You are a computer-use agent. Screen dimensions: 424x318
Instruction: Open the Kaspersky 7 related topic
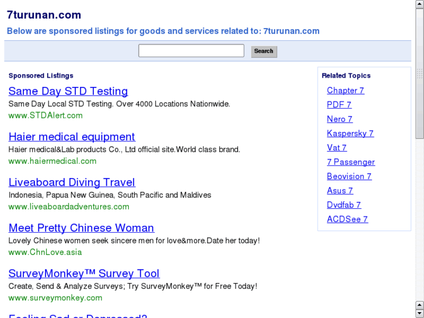350,134
